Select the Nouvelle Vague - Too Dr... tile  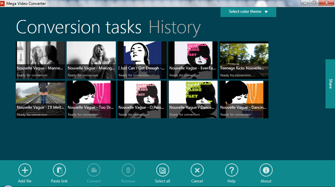point(91,99)
